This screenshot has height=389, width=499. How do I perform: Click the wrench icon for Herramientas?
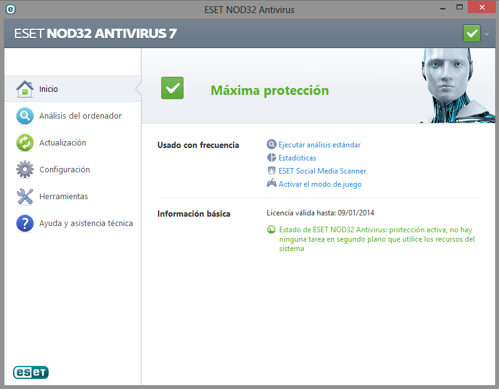pyautogui.click(x=25, y=196)
